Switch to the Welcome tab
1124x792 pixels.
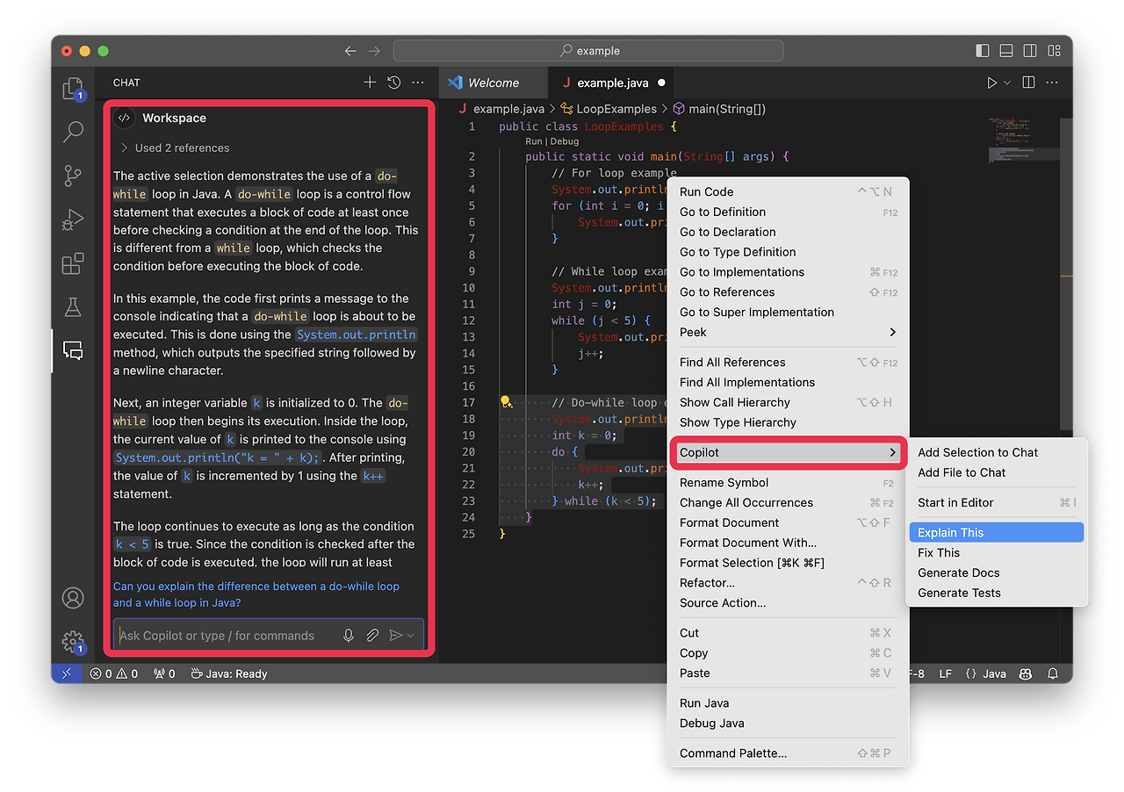pos(493,82)
